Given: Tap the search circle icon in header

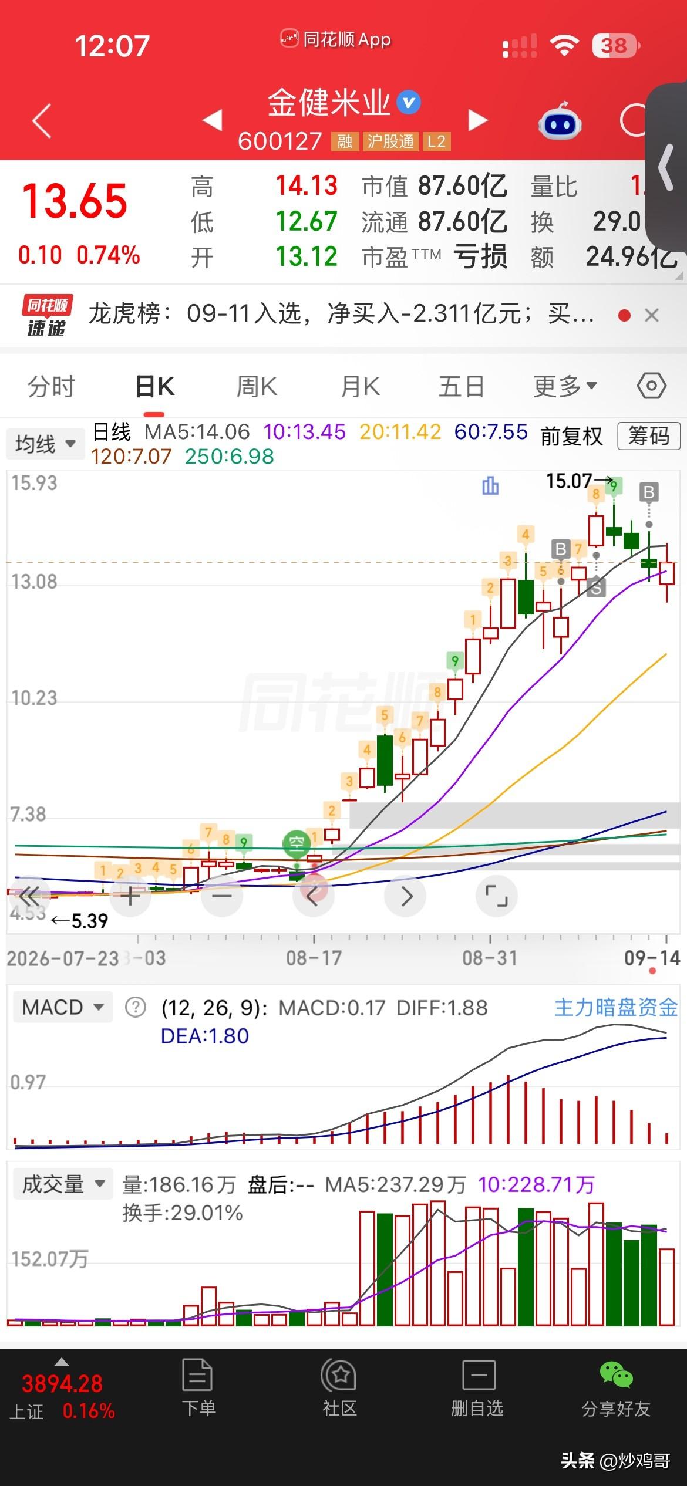Looking at the screenshot, I should pos(633,120).
